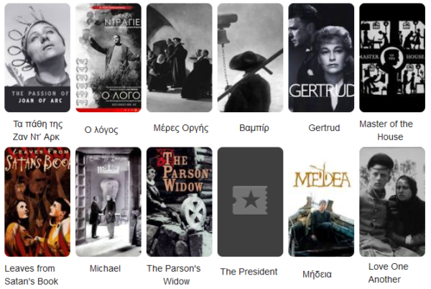Open the Ο λόγος title link

(101, 130)
